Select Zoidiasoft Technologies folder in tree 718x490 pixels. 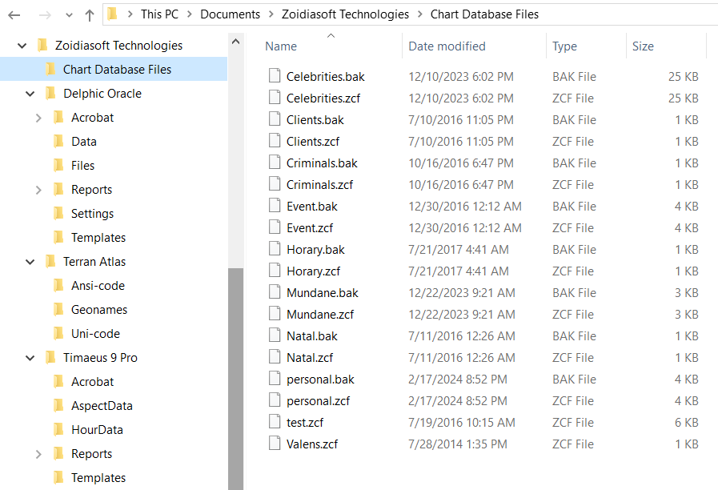(118, 46)
